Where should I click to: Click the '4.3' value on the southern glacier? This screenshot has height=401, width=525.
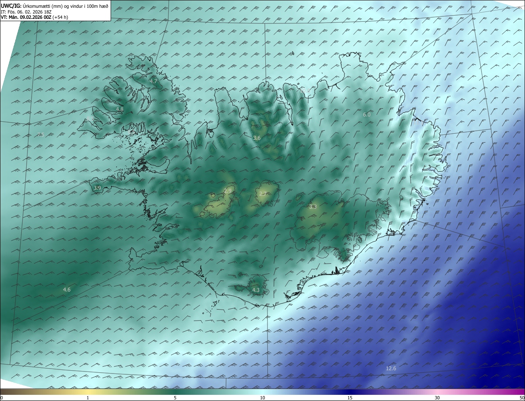256,290
